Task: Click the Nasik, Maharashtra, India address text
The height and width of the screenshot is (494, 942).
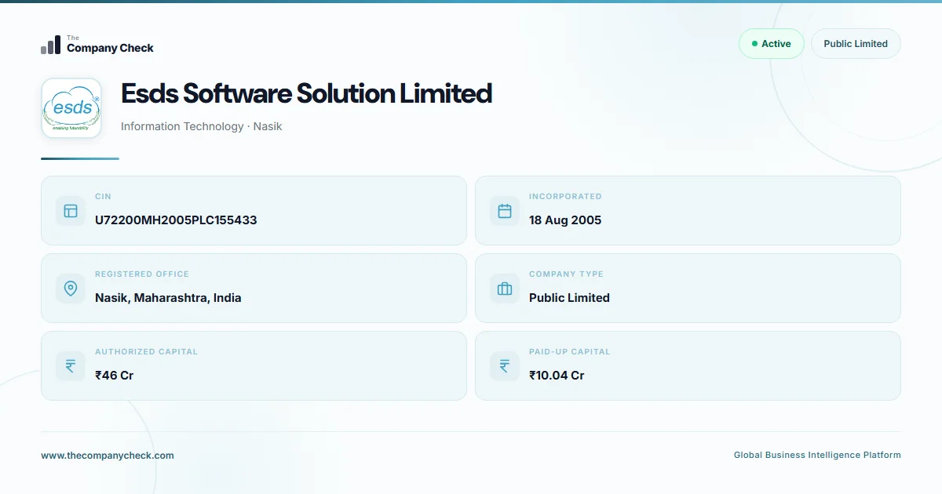Action: coord(168,298)
